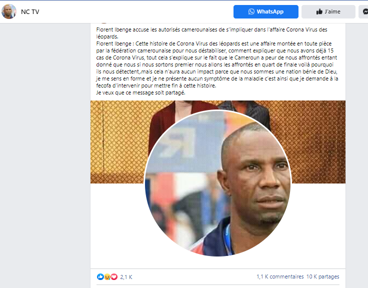Image resolution: width=368 pixels, height=288 pixels.
Task: Click the blue Like reaction icon
Action: click(100, 276)
